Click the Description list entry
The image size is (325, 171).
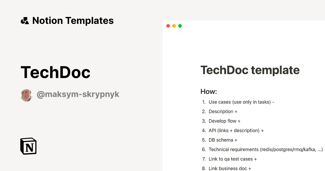coord(223,111)
